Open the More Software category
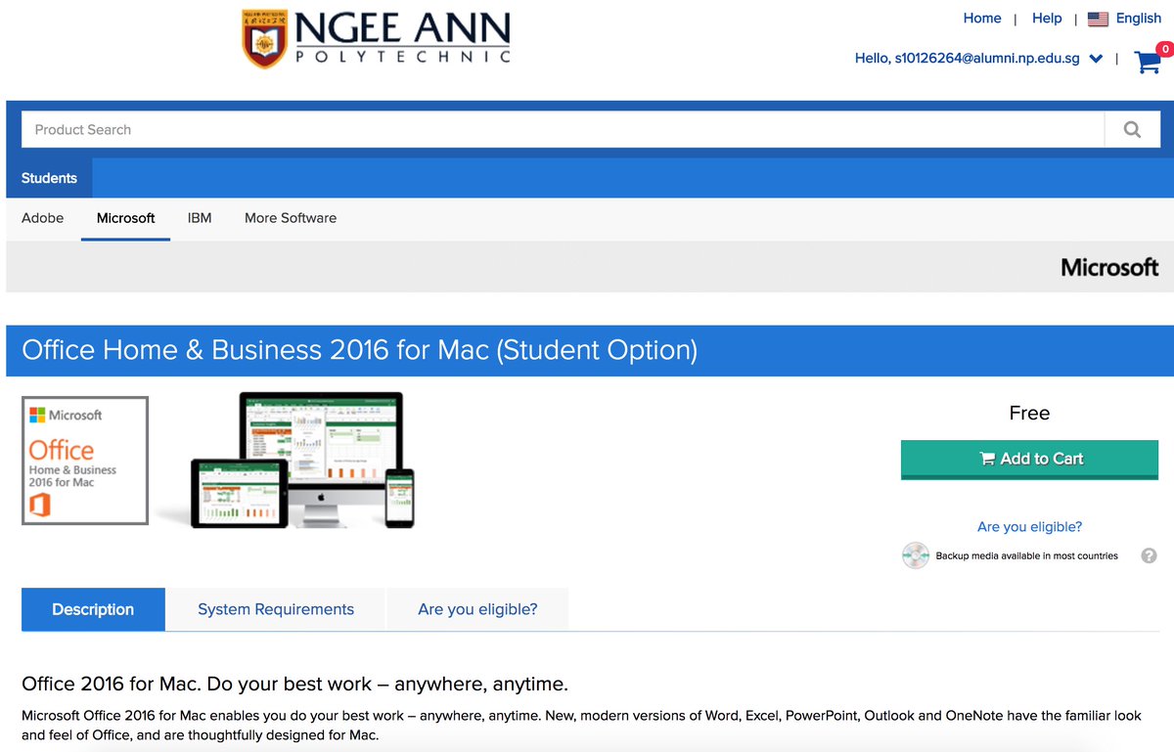Viewport: 1174px width, 752px height. (x=291, y=218)
